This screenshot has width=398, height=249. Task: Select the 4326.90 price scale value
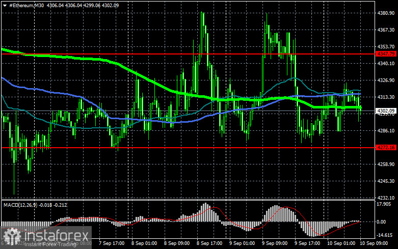click(x=386, y=80)
